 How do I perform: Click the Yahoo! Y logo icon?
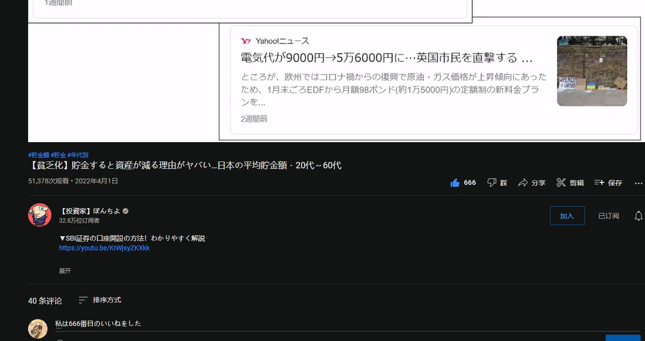point(246,41)
